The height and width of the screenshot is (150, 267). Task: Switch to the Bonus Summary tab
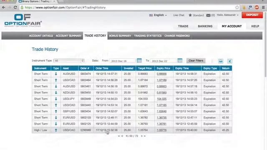coord(120,36)
